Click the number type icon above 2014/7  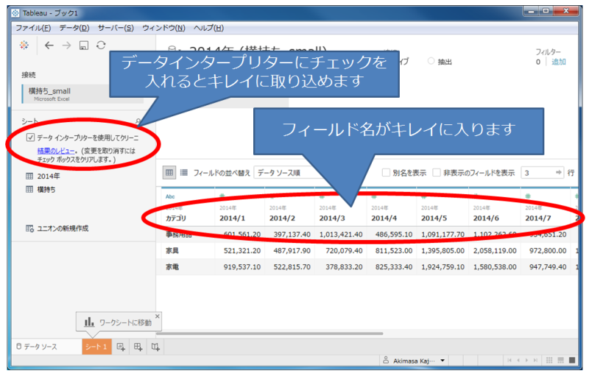point(528,196)
